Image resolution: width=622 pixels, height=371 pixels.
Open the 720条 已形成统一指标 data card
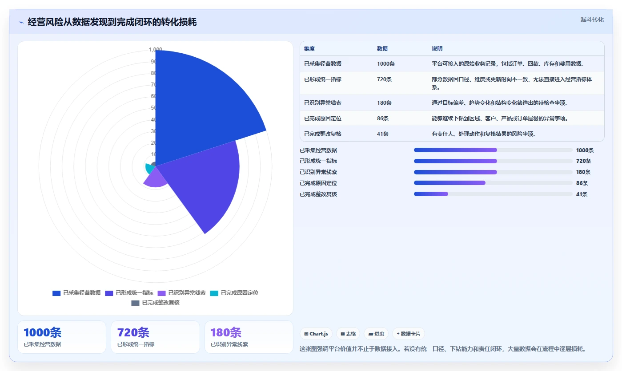pyautogui.click(x=155, y=337)
